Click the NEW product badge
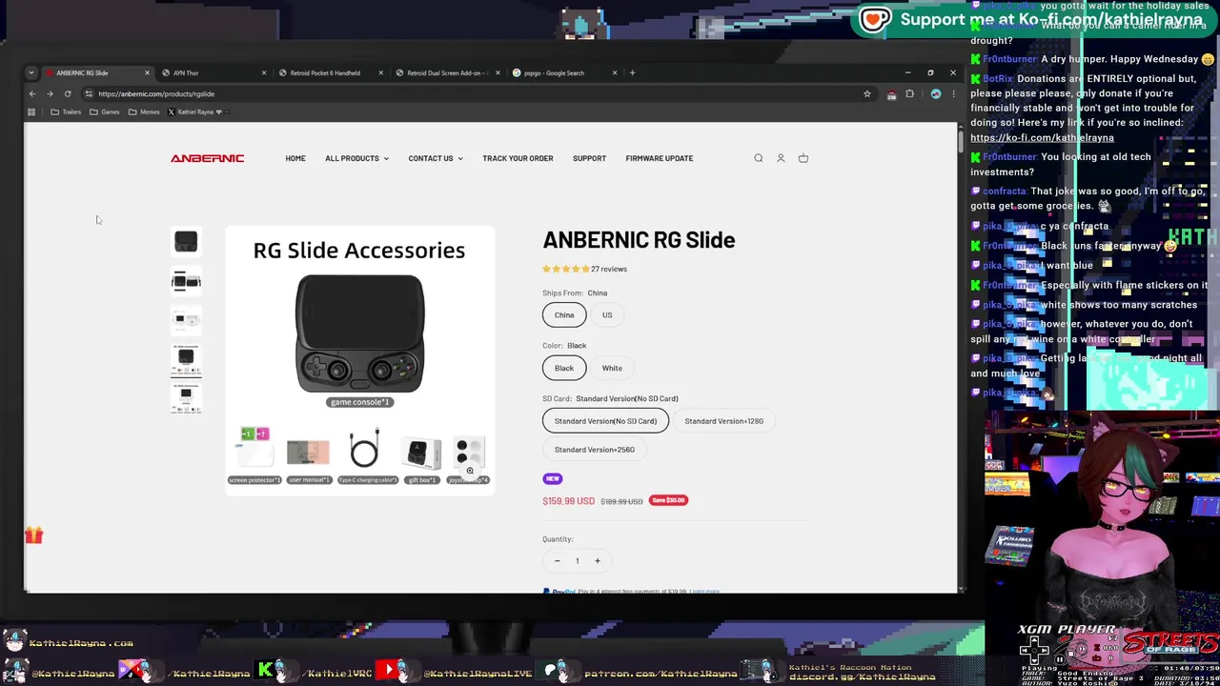 tap(553, 479)
